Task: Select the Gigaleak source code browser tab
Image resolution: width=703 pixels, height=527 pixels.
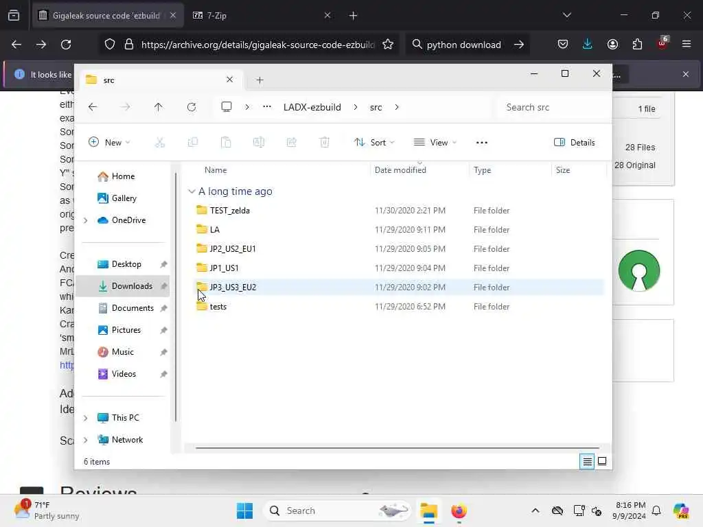Action: 108,15
